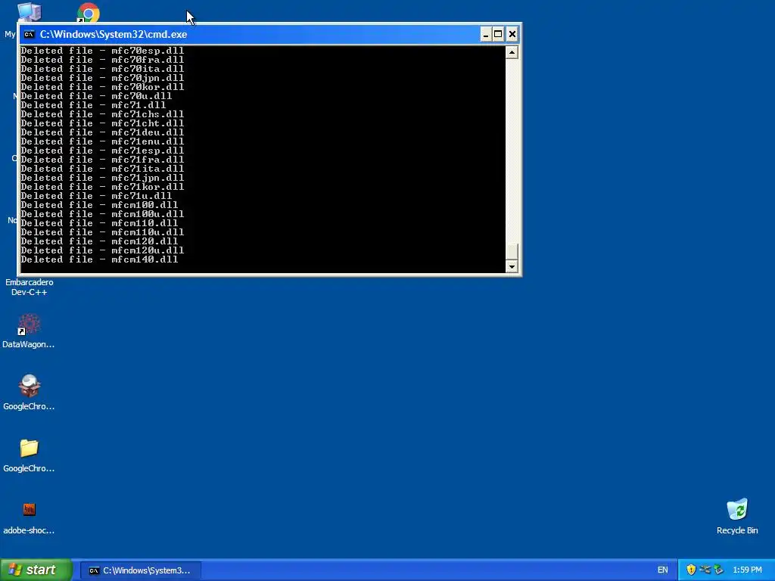
Task: Click the 1:59 PM system clock
Action: [747, 570]
